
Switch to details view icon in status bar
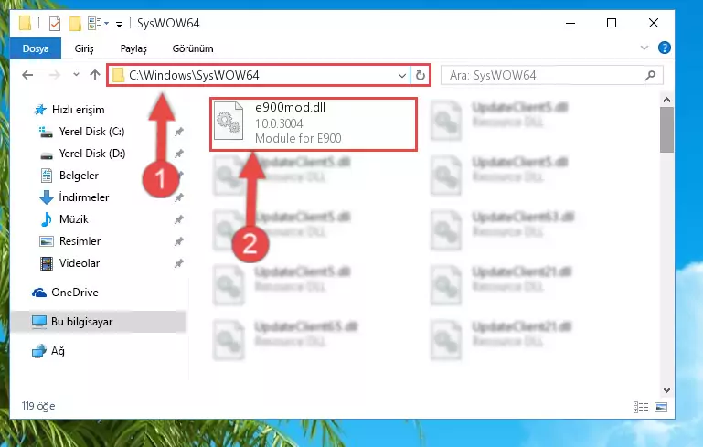point(641,407)
